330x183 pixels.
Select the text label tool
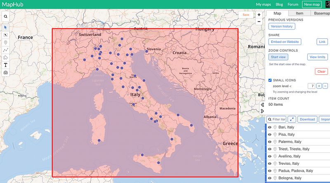pos(6,65)
